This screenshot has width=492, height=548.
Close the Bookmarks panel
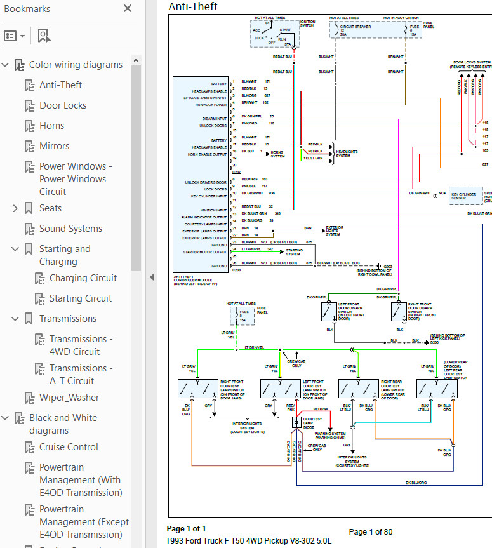(128, 8)
